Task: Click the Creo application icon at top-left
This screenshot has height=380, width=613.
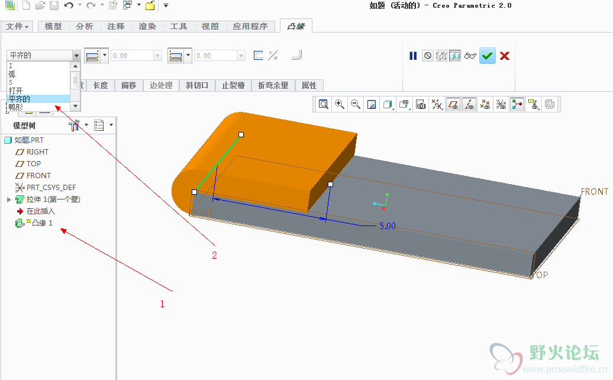Action: coord(9,5)
